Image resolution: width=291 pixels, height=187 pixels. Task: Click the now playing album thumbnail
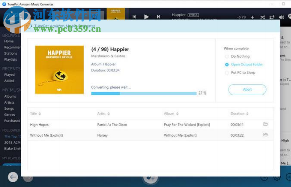[116, 14]
